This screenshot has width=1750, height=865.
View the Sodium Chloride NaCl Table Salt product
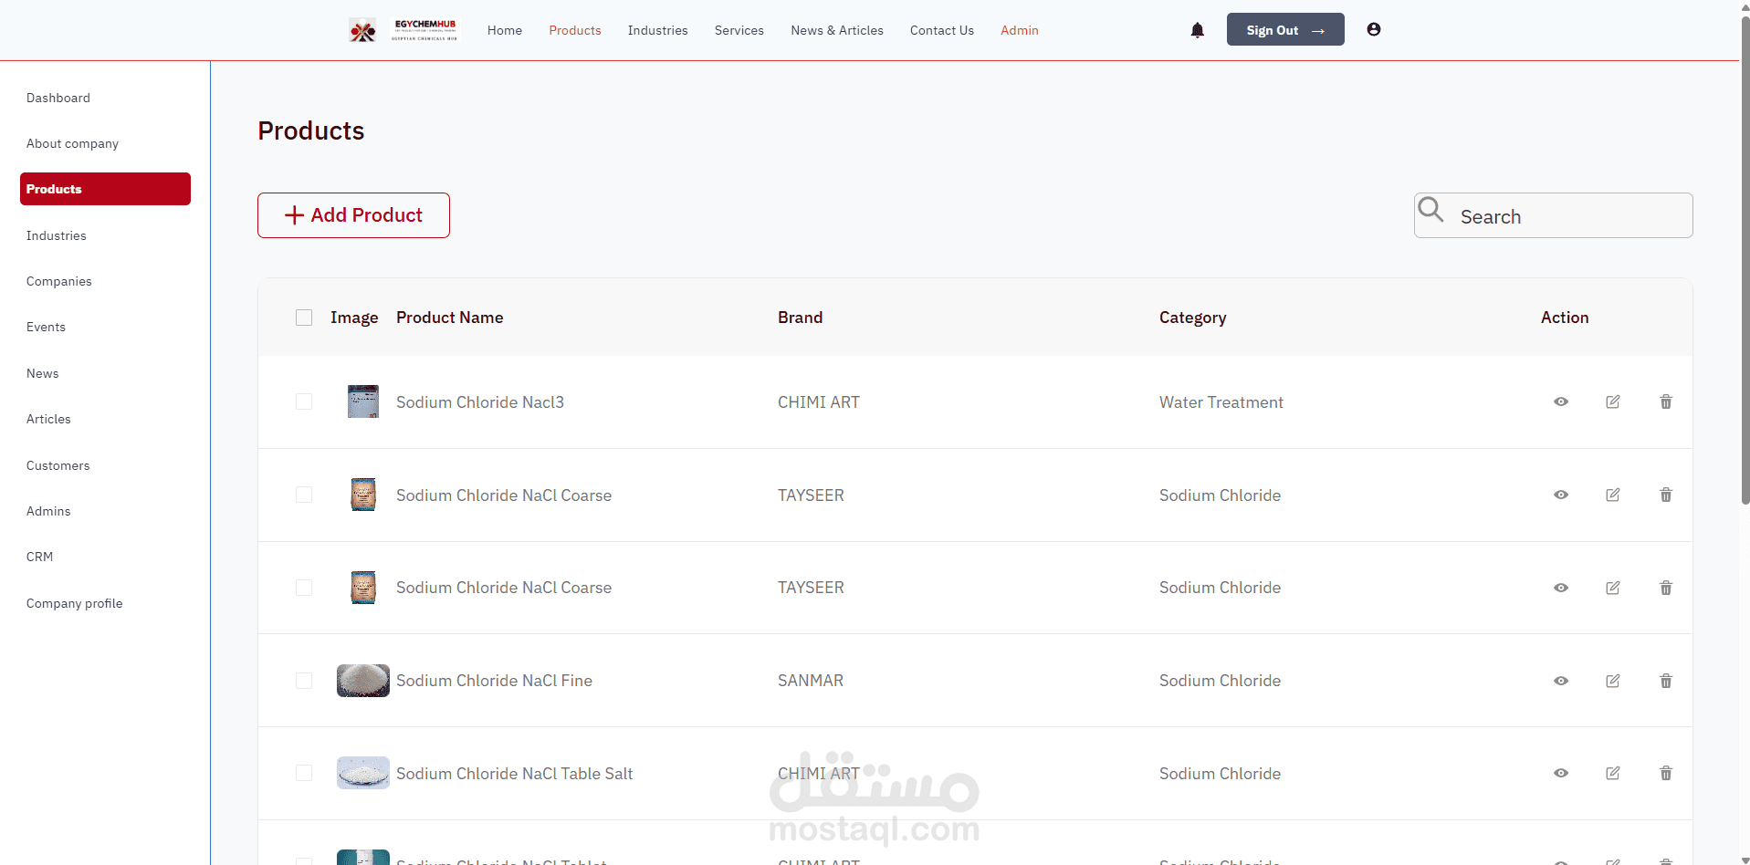click(1561, 773)
